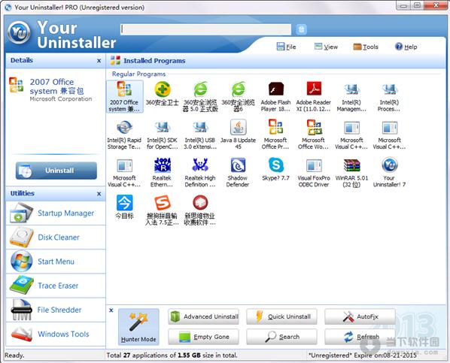
Task: Open the File menu
Action: 286,47
